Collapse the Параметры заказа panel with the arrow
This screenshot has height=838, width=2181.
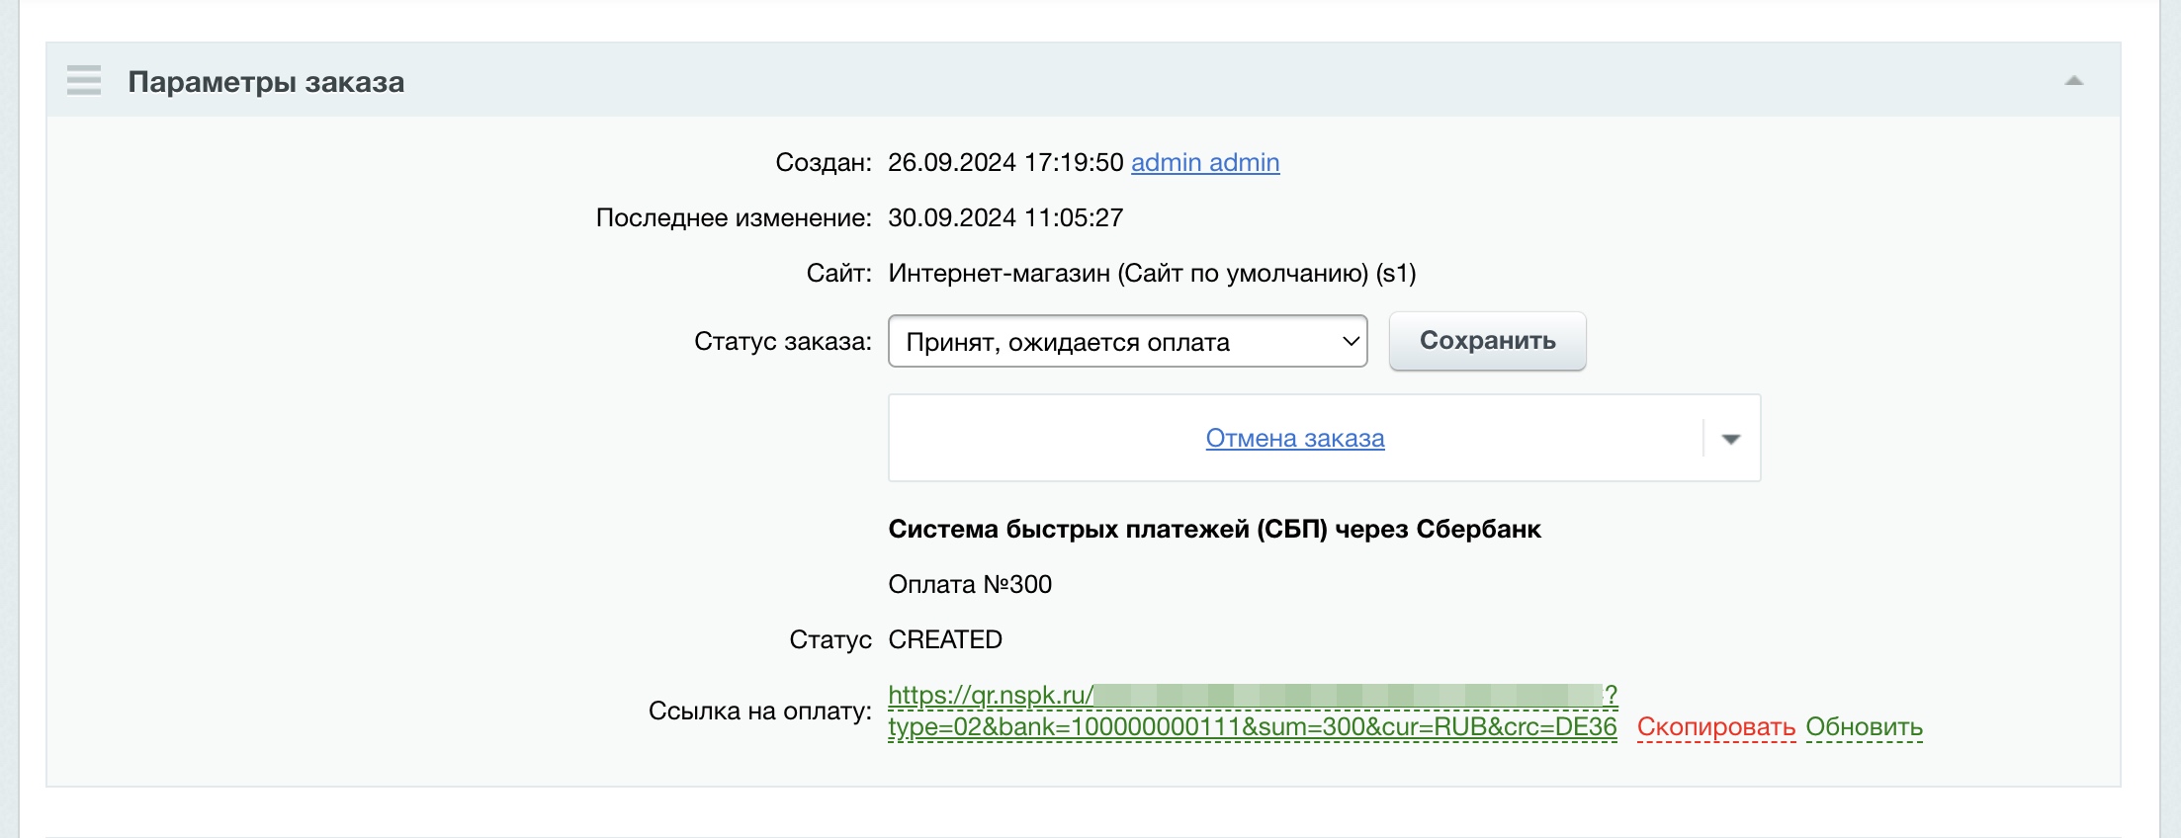coord(2073,81)
